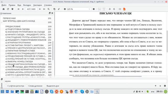Switch keyboard layout via ru indicator
This screenshot has width=168, height=94.
click(x=153, y=92)
